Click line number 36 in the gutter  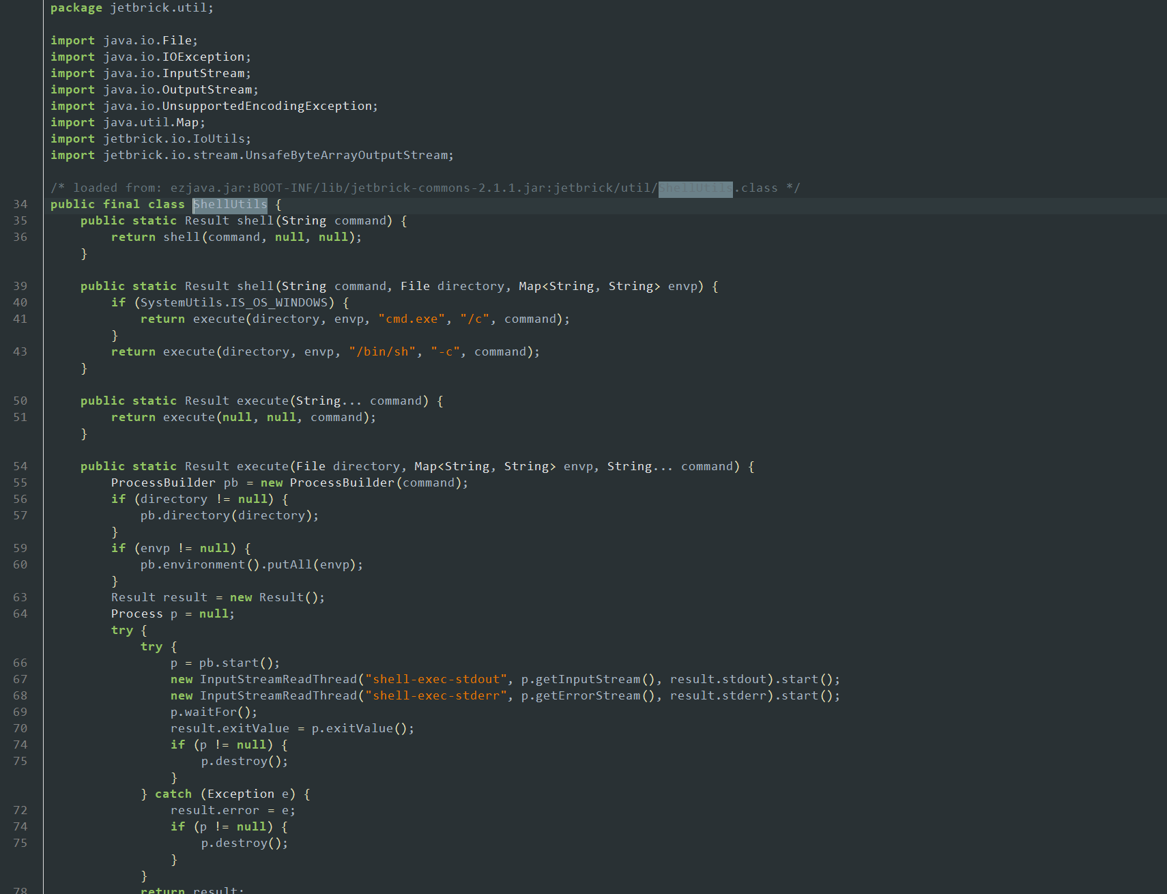pos(20,237)
